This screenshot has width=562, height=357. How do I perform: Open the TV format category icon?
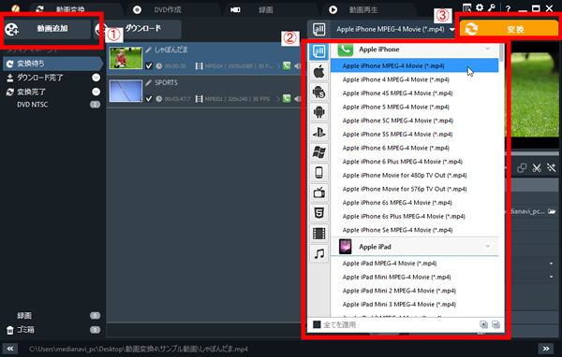click(x=319, y=193)
